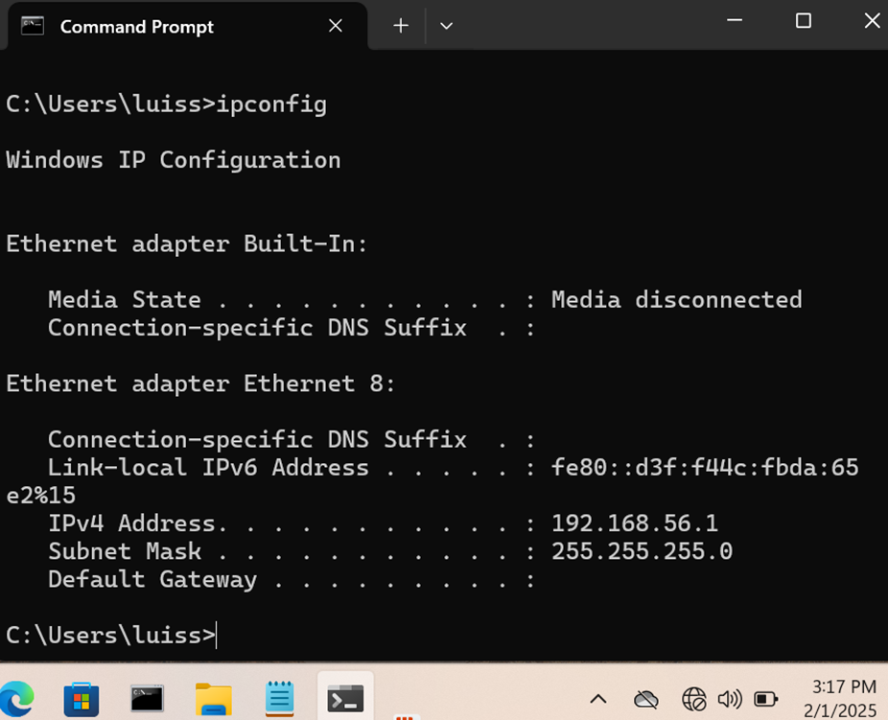Viewport: 888px width, 720px height.
Task: Show hidden icons with the tray chevron
Action: 598,700
